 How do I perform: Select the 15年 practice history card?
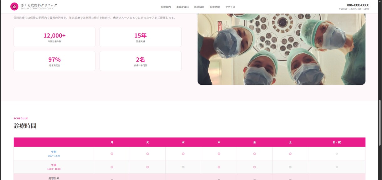[x=141, y=37]
